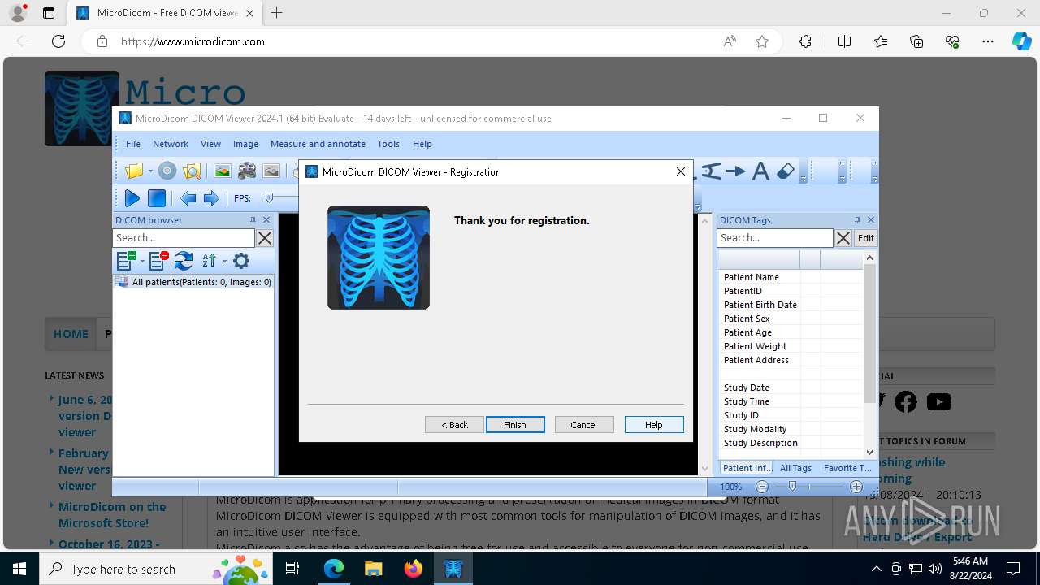
Task: Click the sort A-Z icon in DICOM browser
Action: tap(209, 261)
